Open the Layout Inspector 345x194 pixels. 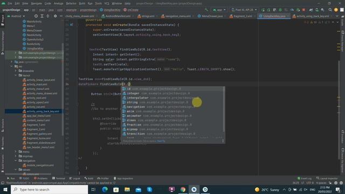327,178
